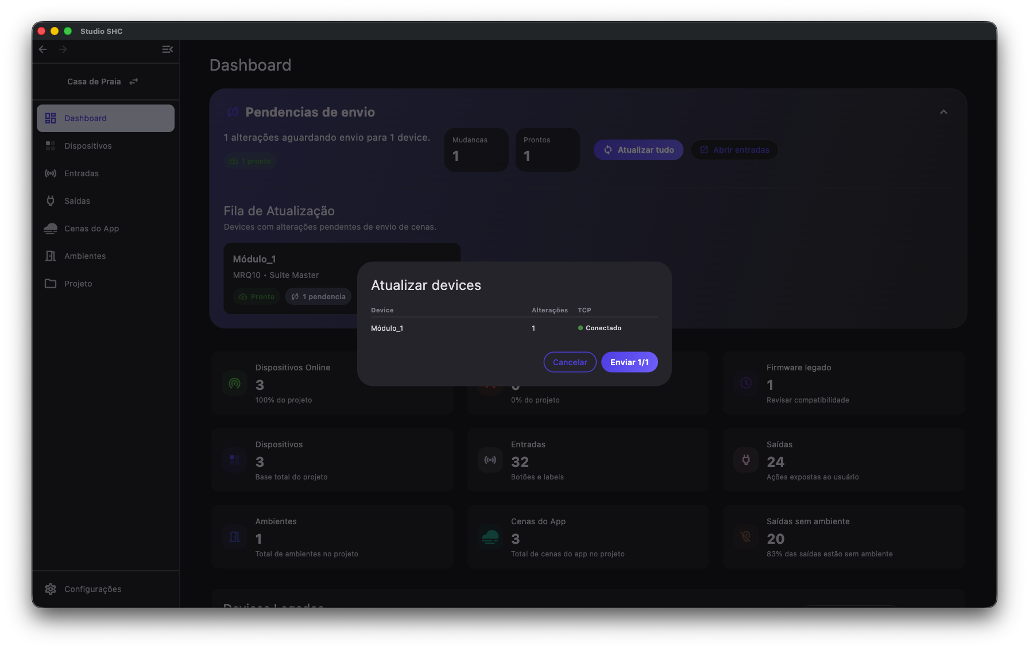Open Cenas do App in the sidebar
The height and width of the screenshot is (650, 1029).
106,229
